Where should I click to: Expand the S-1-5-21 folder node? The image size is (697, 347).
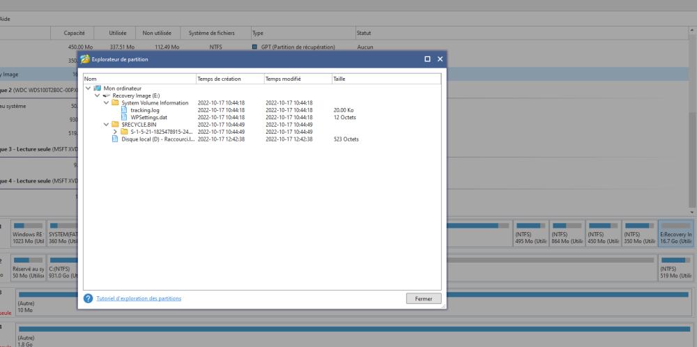(115, 132)
